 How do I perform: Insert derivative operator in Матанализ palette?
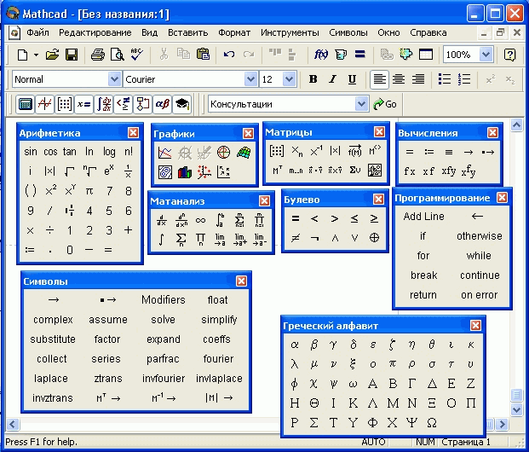(161, 220)
